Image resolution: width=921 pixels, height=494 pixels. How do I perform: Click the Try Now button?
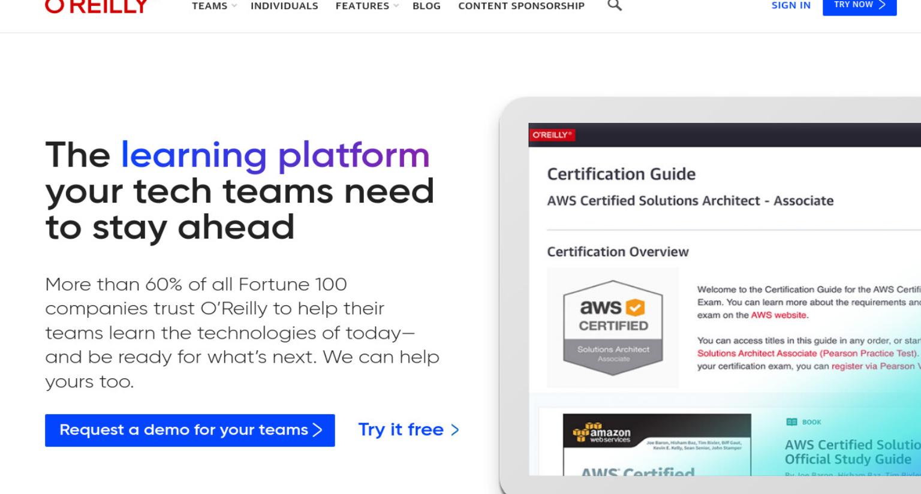coord(859,6)
